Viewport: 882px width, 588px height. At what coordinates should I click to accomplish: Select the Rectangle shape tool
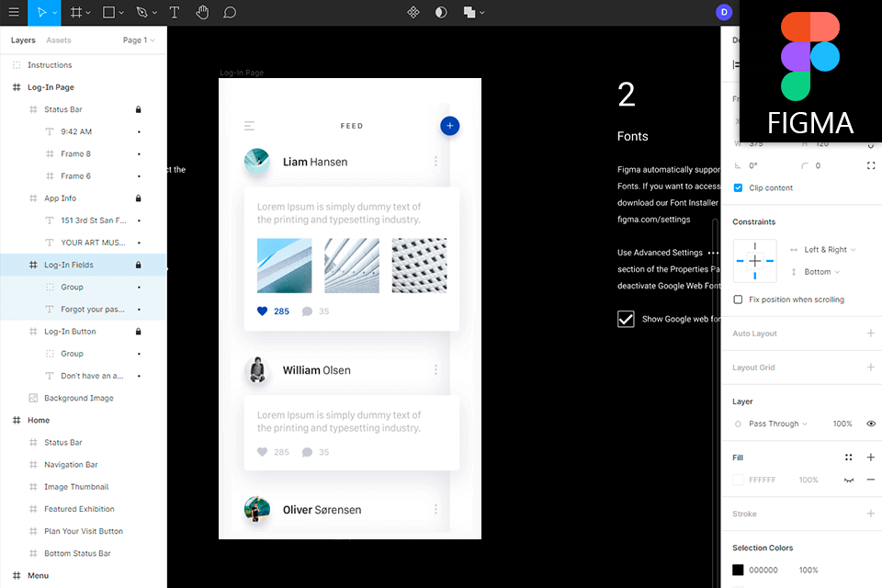click(x=109, y=12)
